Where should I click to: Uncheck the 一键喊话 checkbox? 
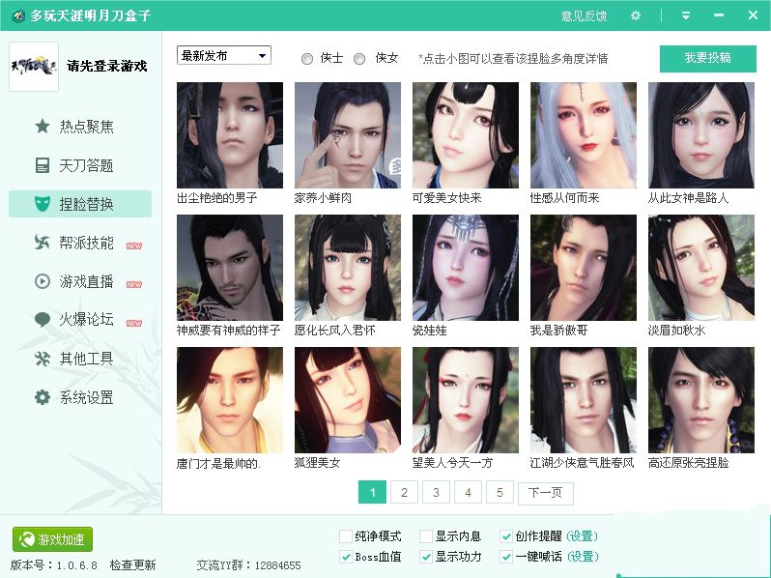pyautogui.click(x=506, y=557)
